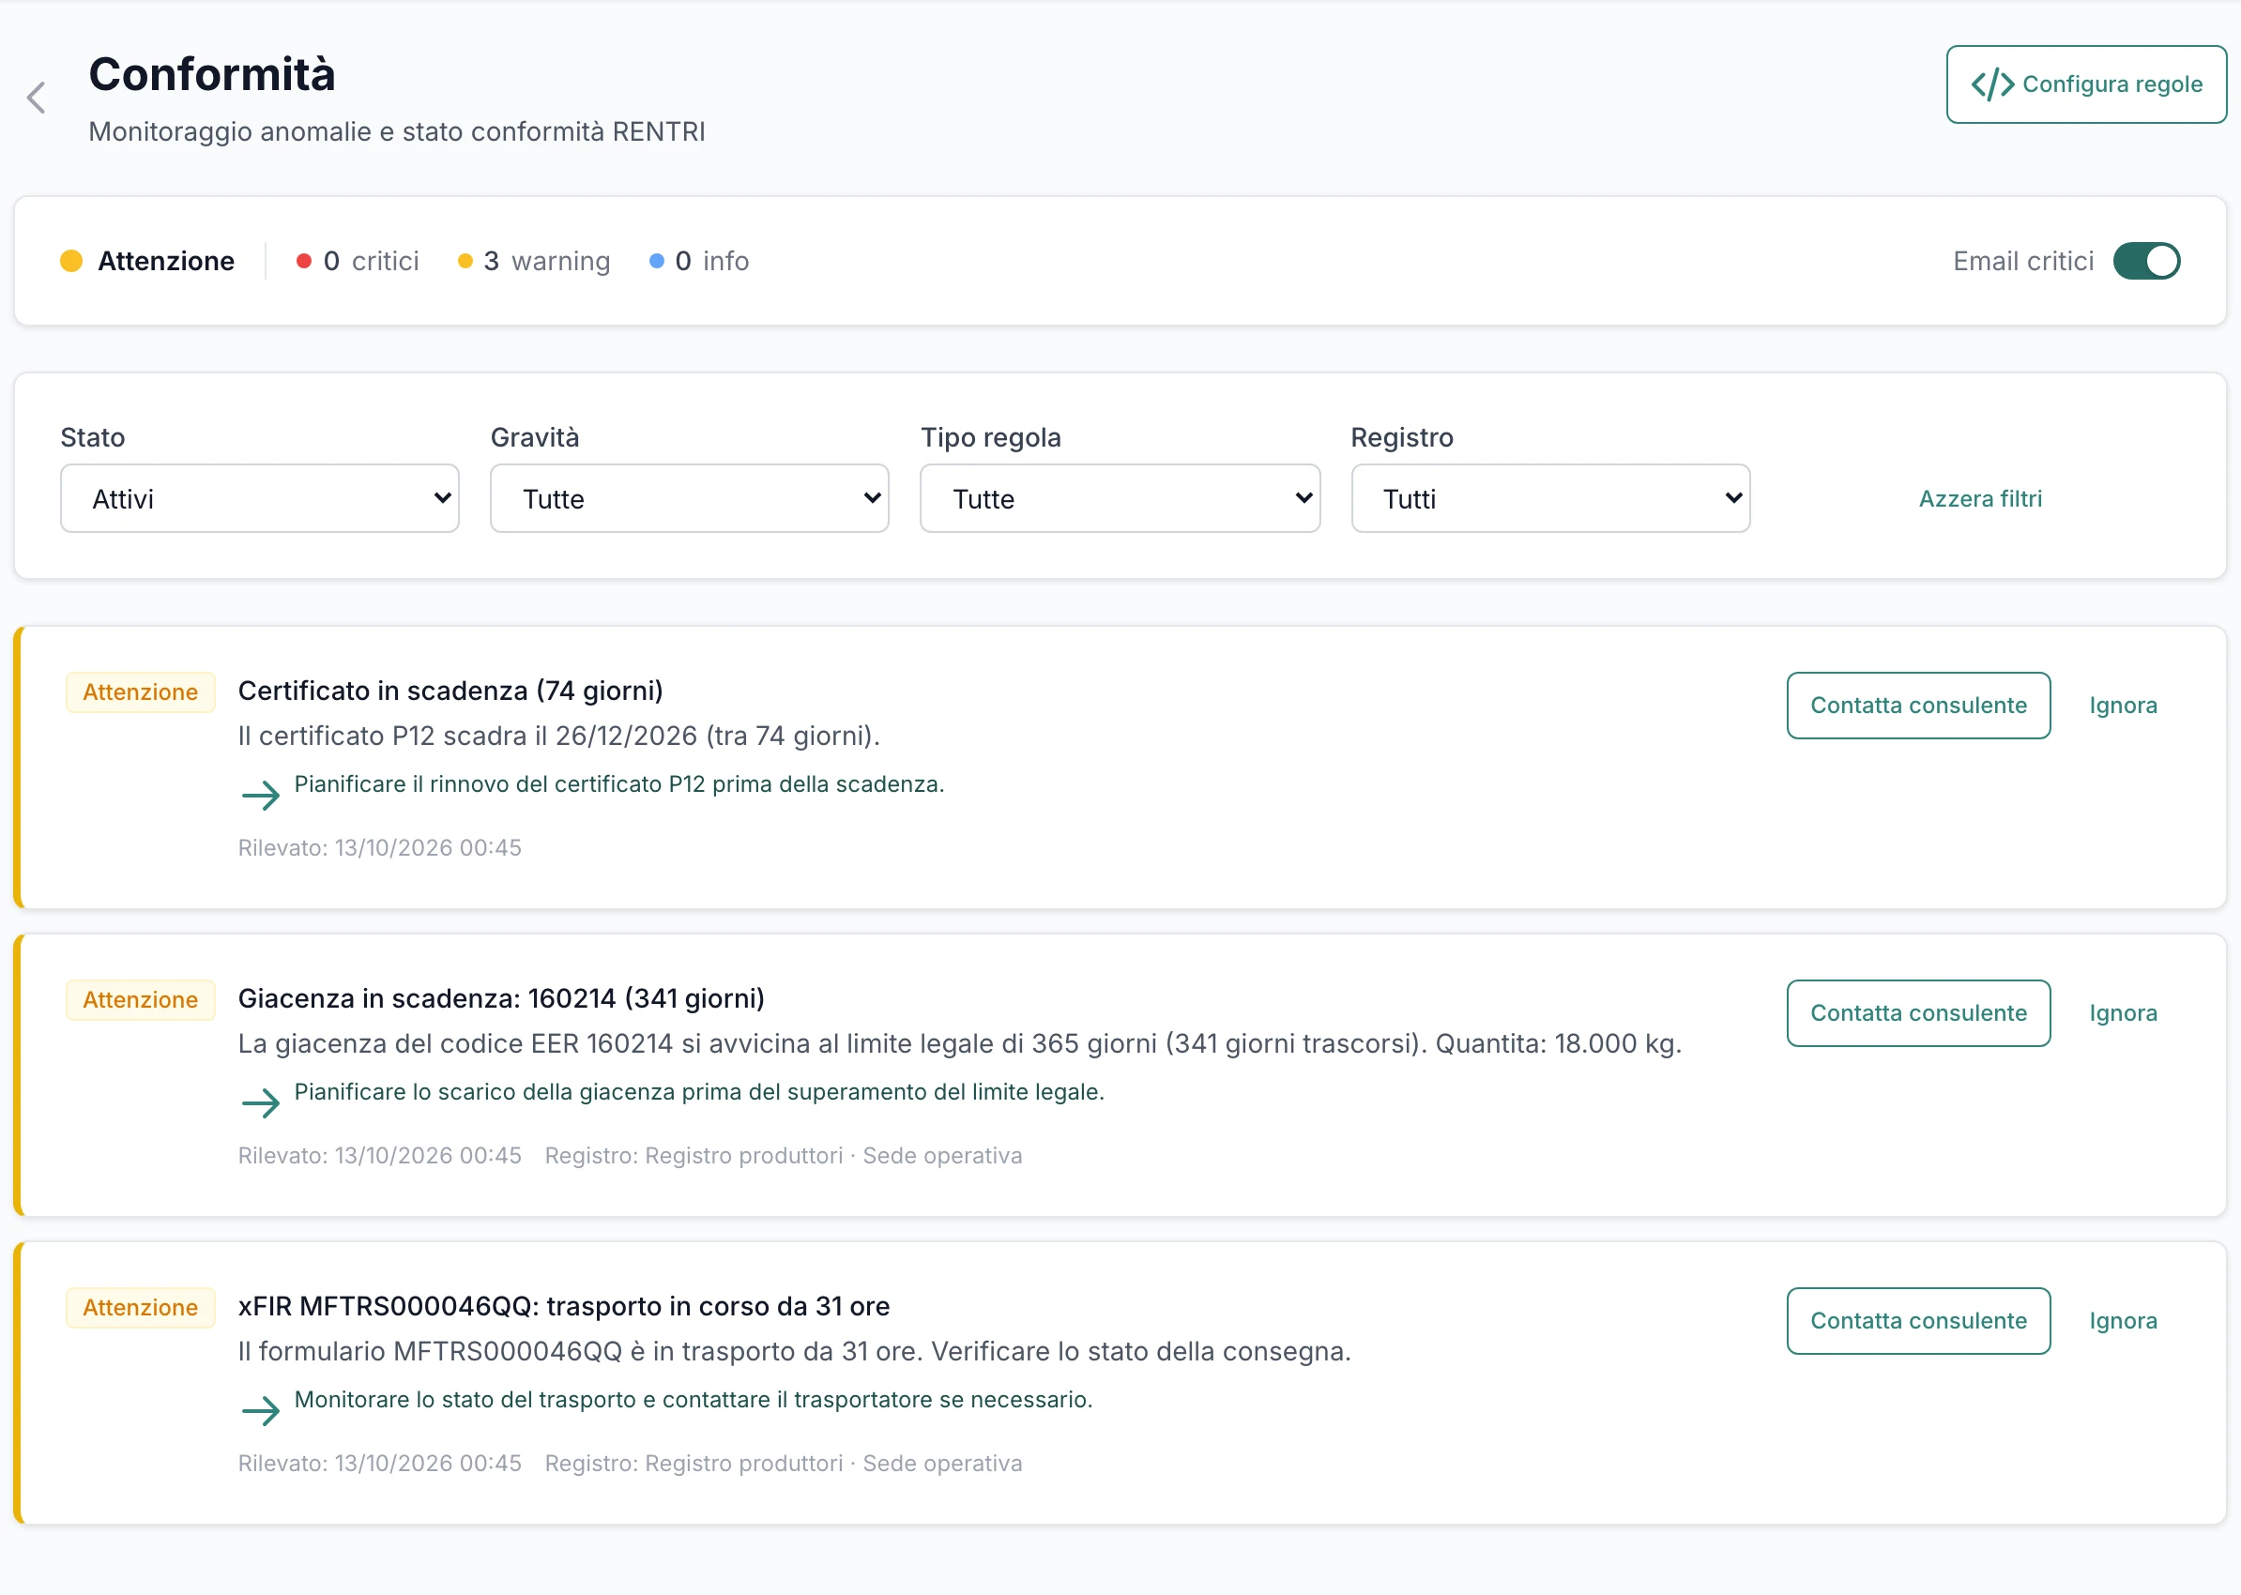Open the Registro dropdown set to Tutti
This screenshot has width=2241, height=1595.
[1550, 499]
